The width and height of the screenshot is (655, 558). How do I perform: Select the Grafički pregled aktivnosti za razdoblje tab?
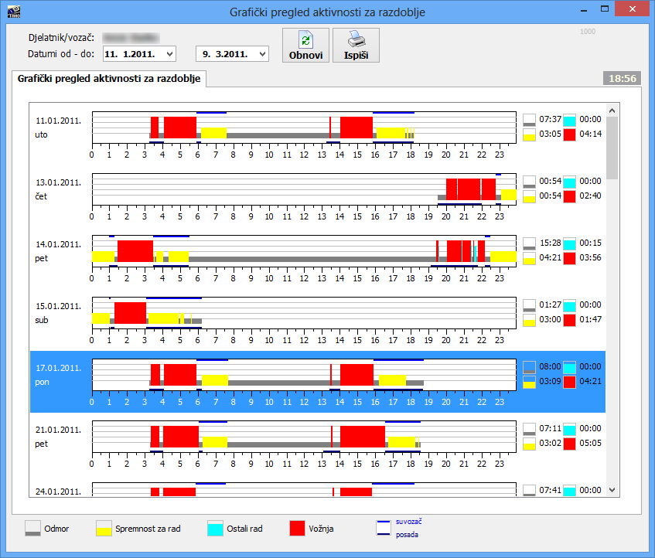click(x=109, y=79)
